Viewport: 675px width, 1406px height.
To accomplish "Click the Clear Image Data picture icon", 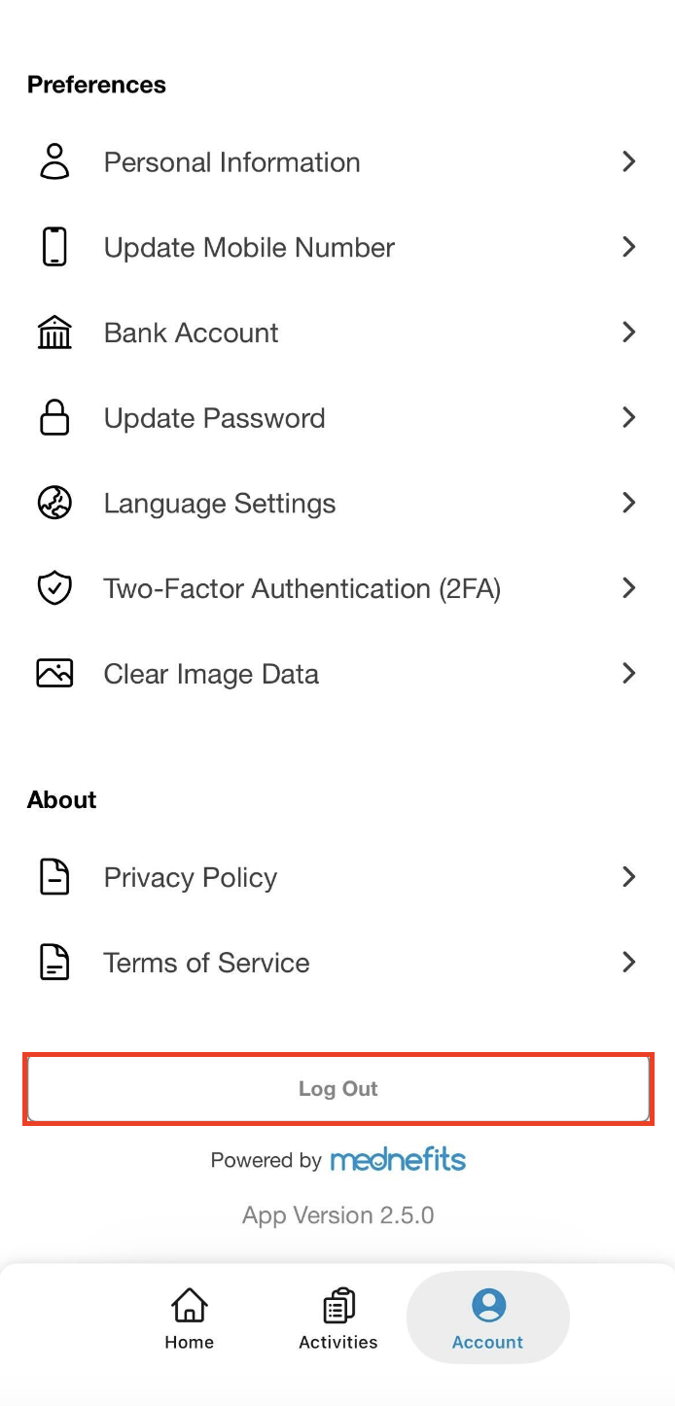I will click(x=54, y=674).
